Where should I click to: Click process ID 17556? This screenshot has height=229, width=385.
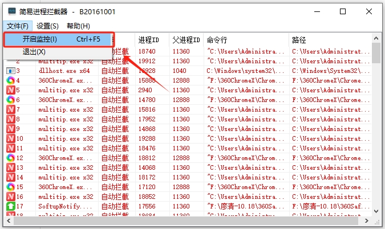[x=147, y=206]
